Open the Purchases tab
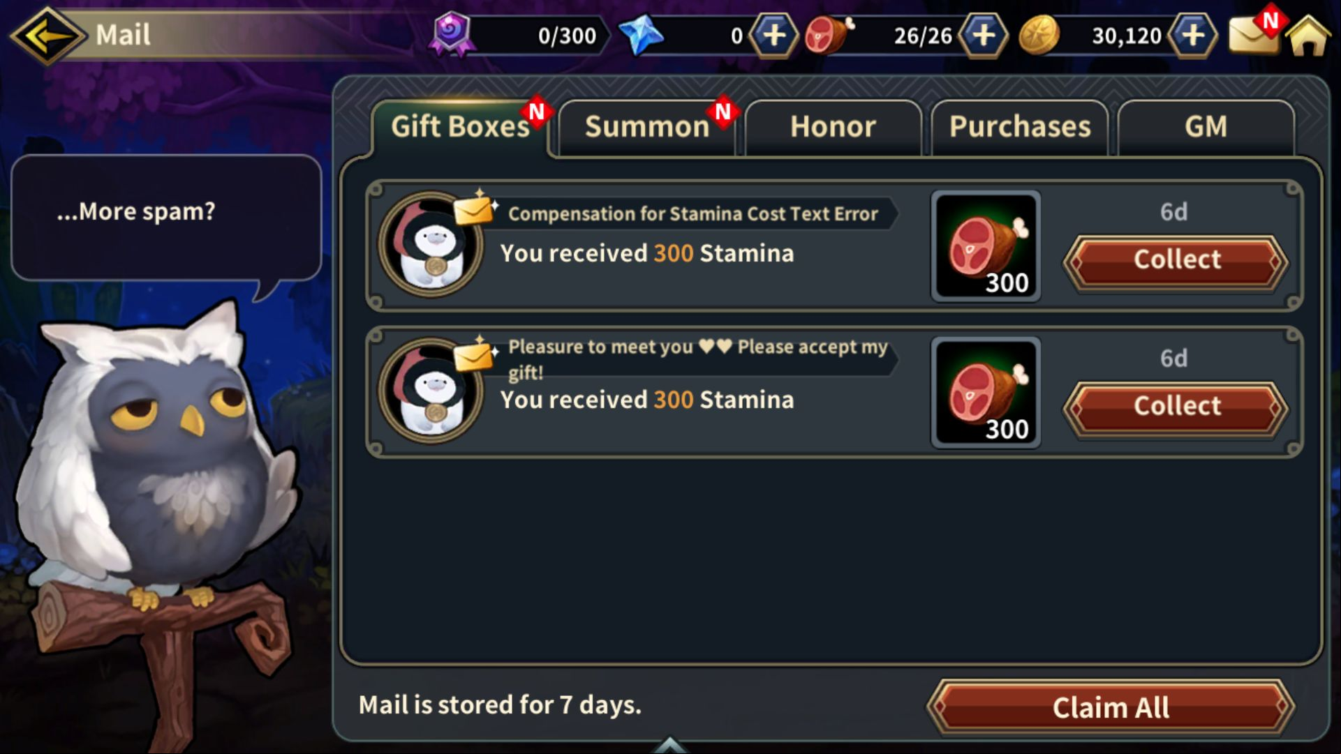Viewport: 1341px width, 754px height. pos(1019,127)
